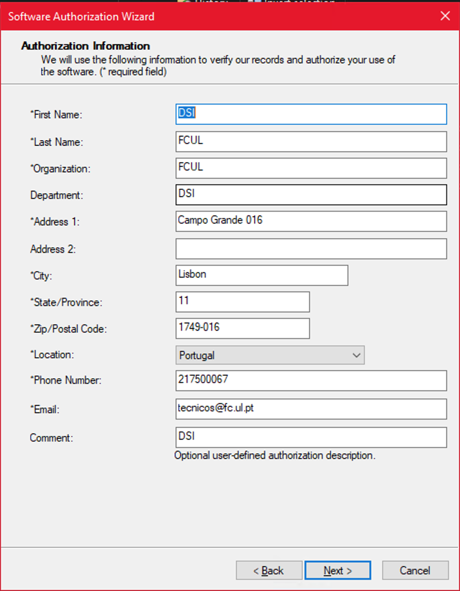Click the Phone Number input field
This screenshot has height=591, width=460.
pos(311,380)
